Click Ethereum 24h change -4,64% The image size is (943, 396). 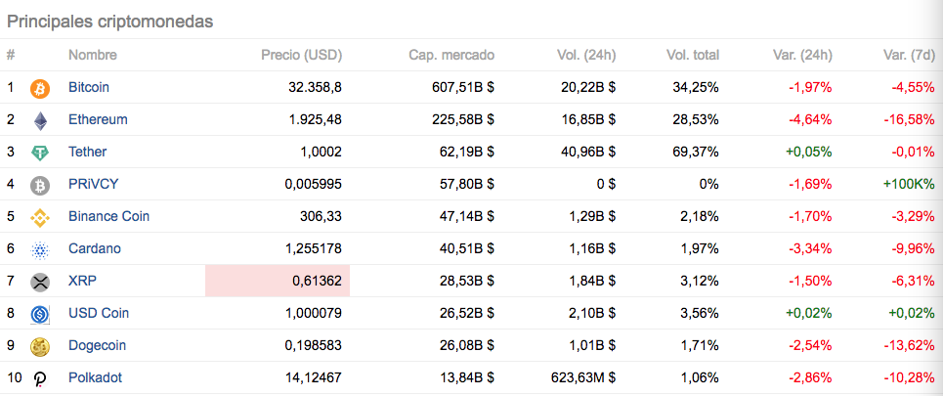(x=811, y=119)
